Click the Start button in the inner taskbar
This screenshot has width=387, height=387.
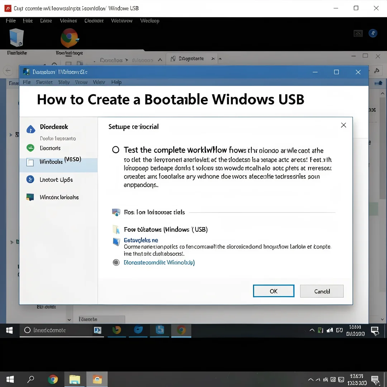click(9, 330)
